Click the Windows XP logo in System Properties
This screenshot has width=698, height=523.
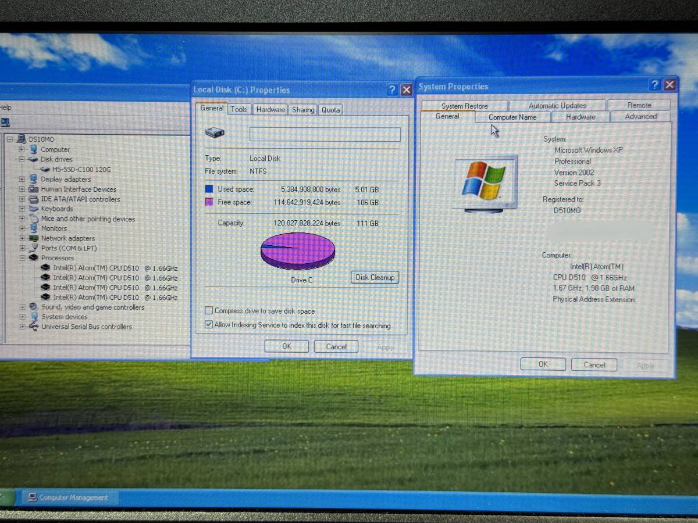(484, 181)
